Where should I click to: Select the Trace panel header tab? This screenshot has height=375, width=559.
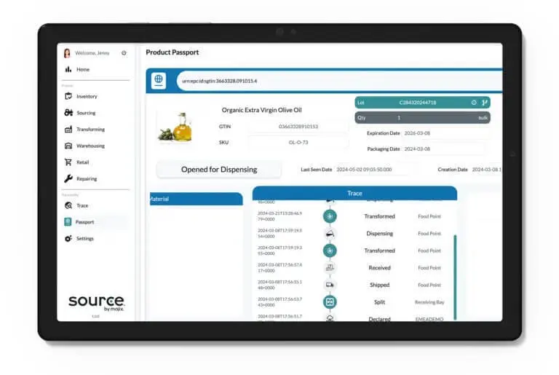pyautogui.click(x=354, y=193)
